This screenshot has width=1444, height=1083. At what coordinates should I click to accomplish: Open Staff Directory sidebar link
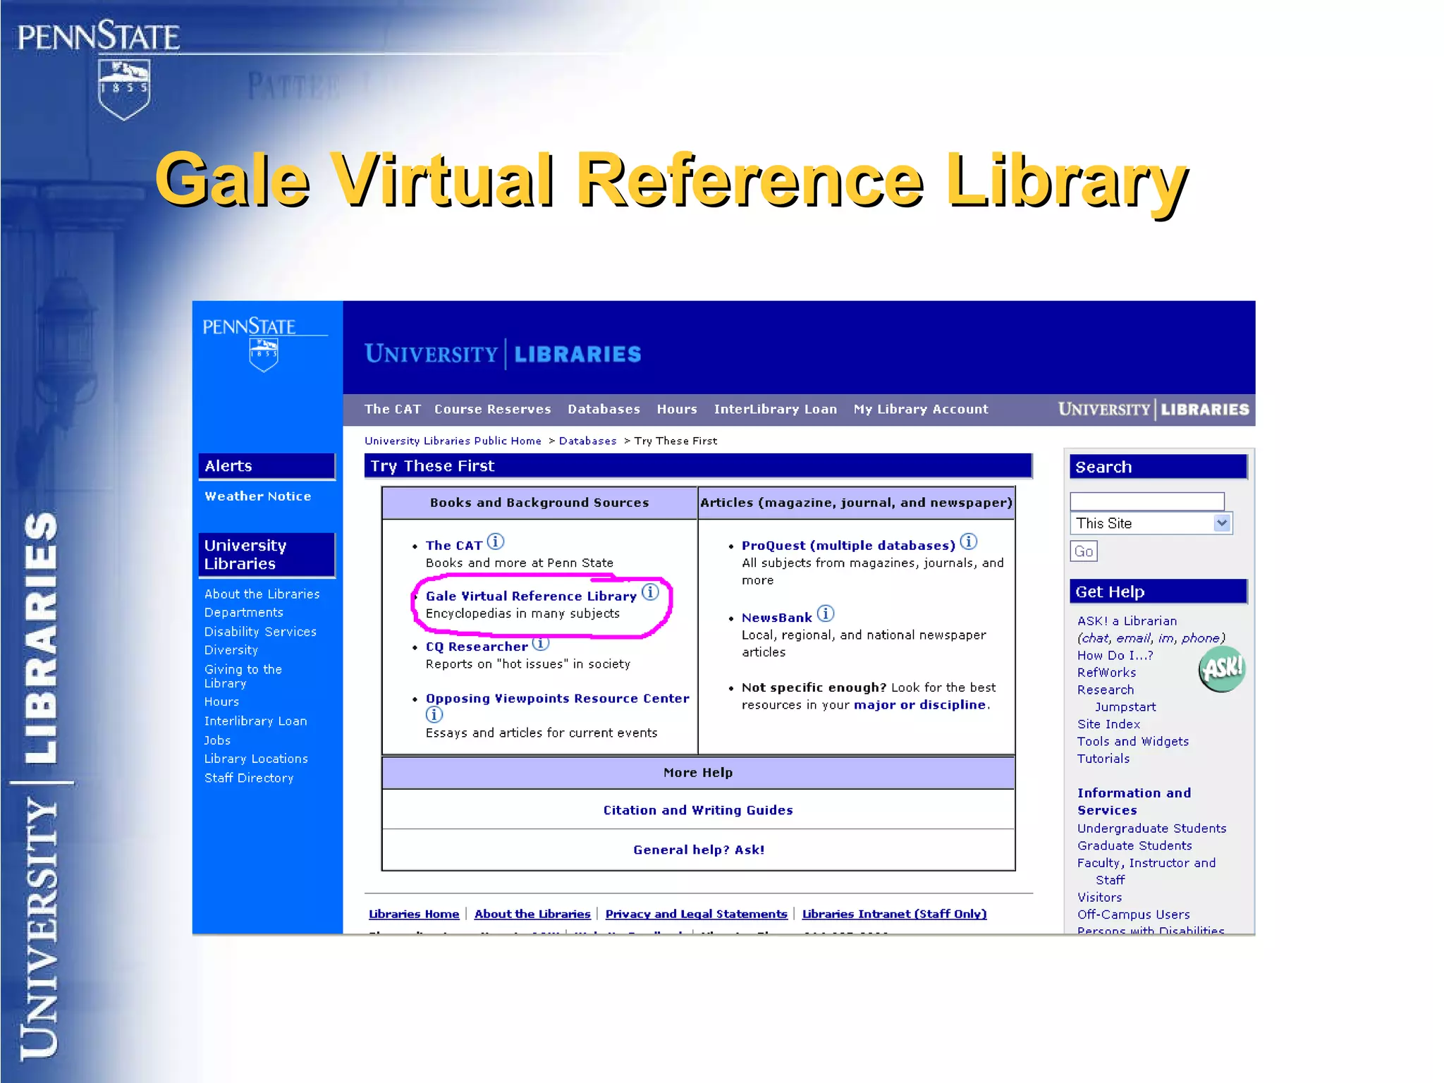248,778
